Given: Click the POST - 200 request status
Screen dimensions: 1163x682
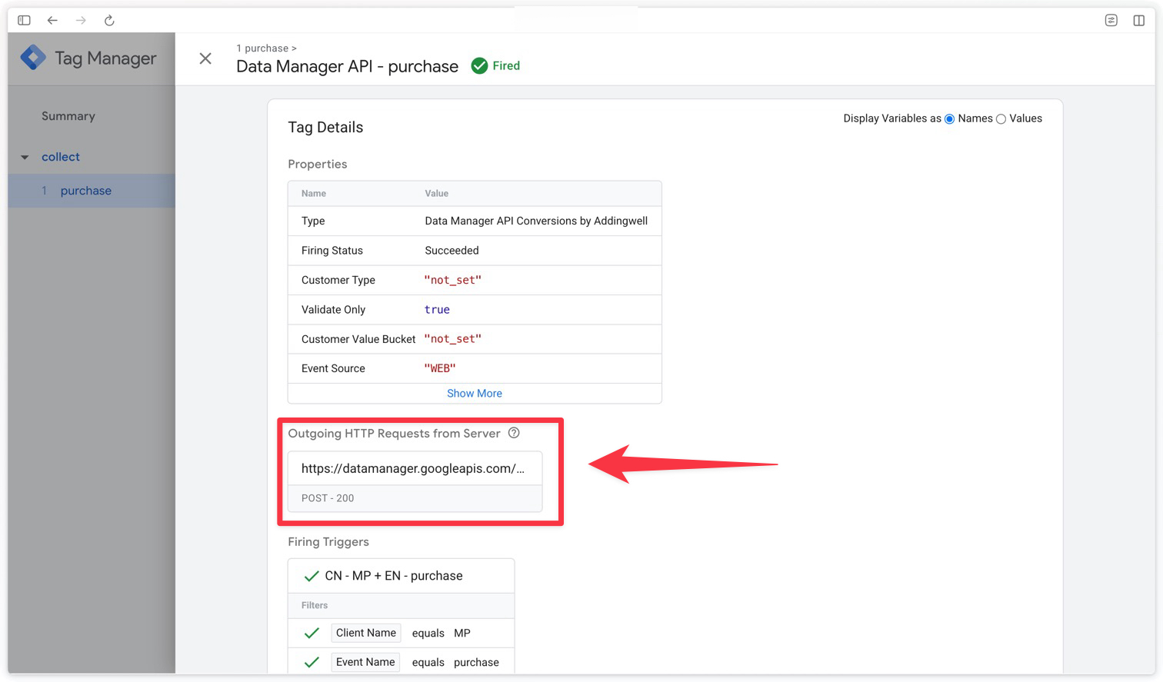Looking at the screenshot, I should [328, 498].
